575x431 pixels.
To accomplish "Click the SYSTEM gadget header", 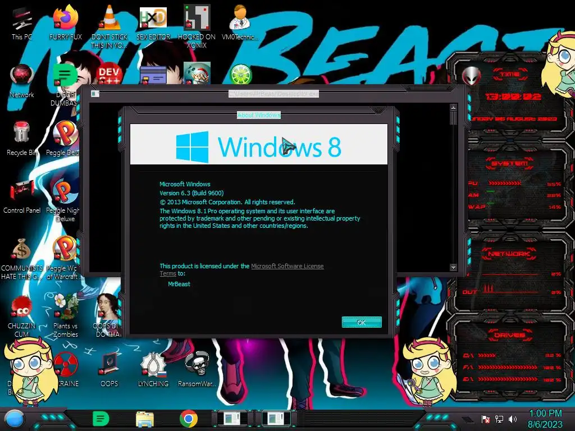I will tap(510, 163).
